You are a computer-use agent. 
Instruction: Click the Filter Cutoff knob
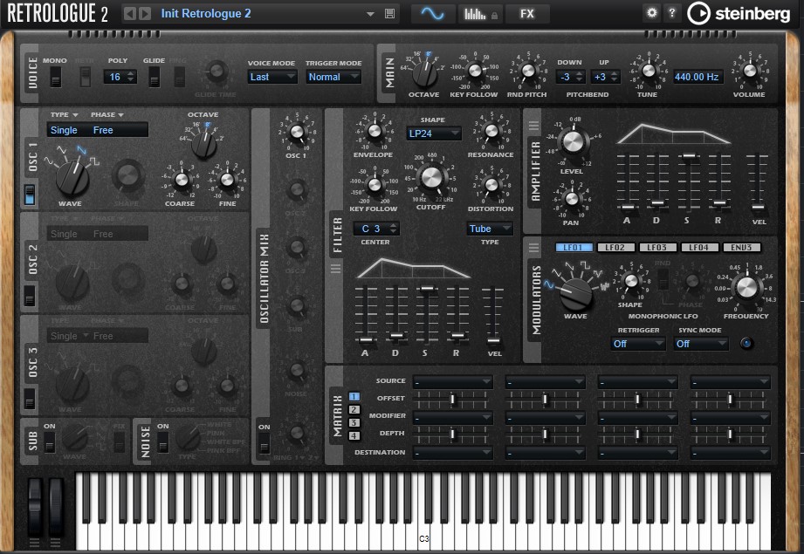(431, 177)
